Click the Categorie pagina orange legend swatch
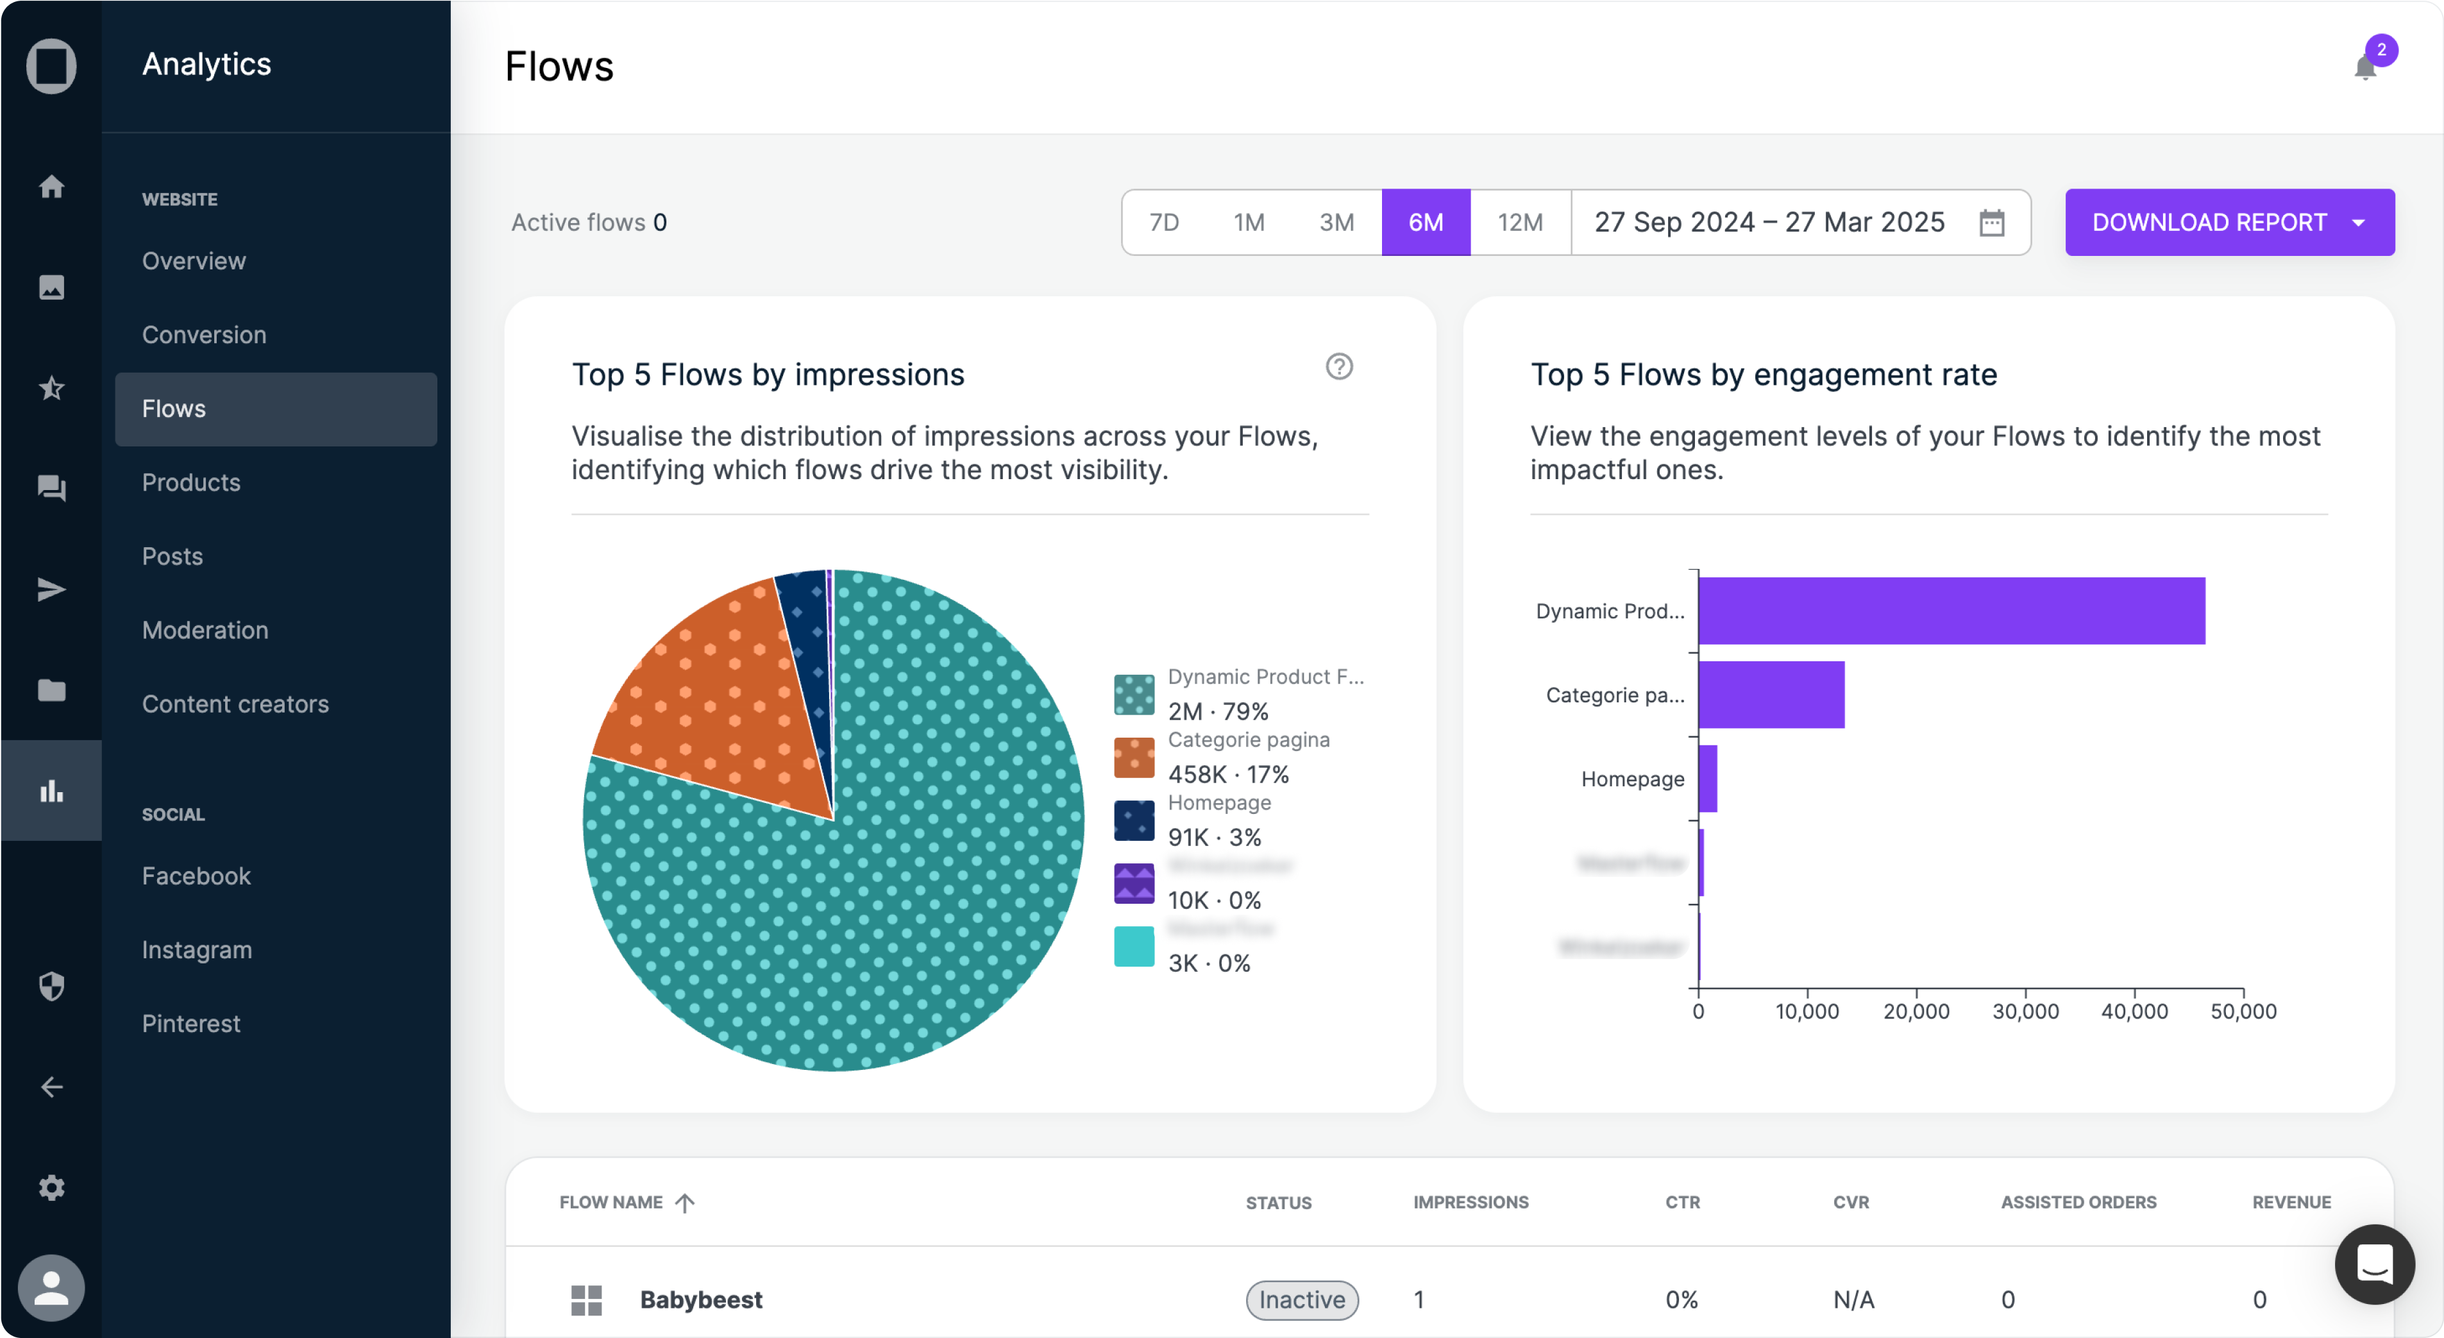Image resolution: width=2444 pixels, height=1338 pixels. pos(1134,758)
